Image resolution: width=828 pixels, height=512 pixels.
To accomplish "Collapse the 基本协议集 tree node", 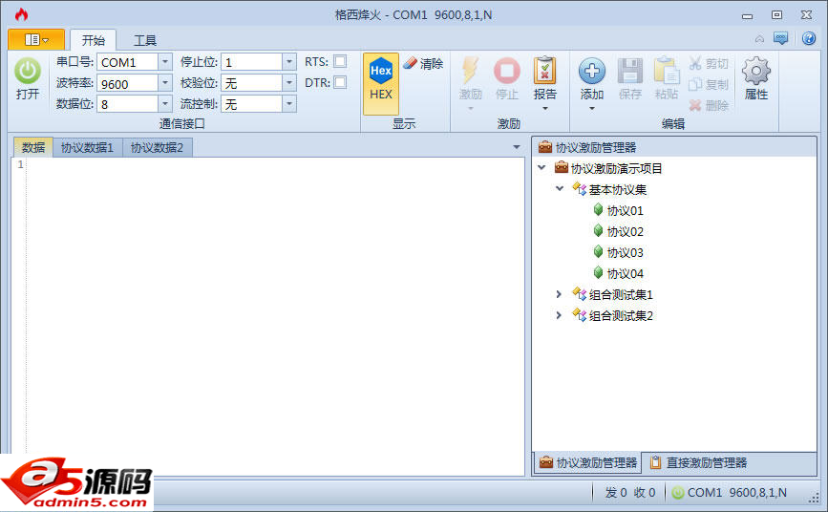I will click(x=560, y=188).
